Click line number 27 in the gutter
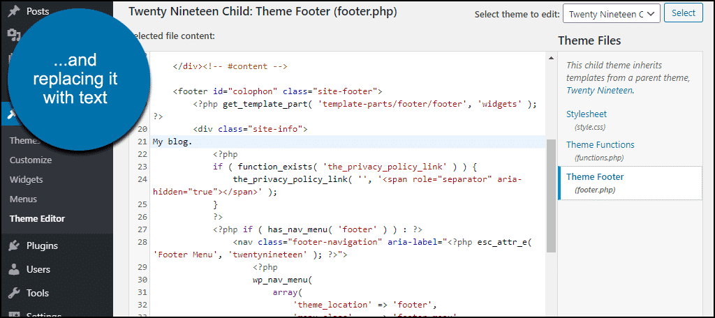 (142, 229)
